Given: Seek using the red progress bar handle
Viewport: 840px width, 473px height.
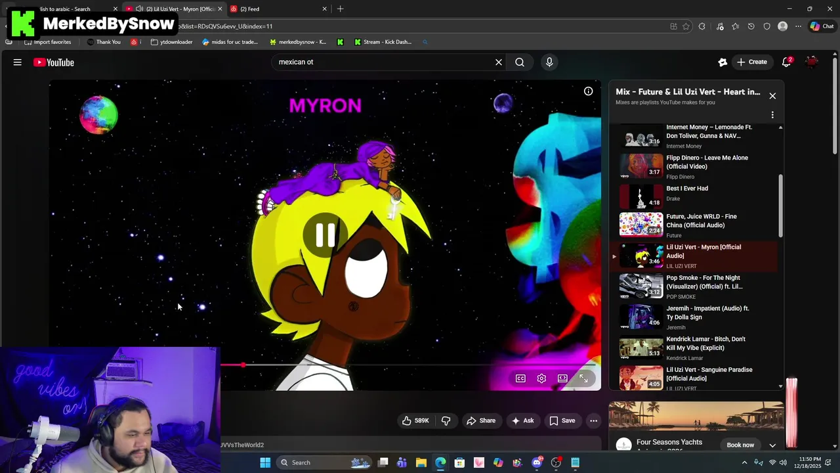Looking at the screenshot, I should [243, 365].
